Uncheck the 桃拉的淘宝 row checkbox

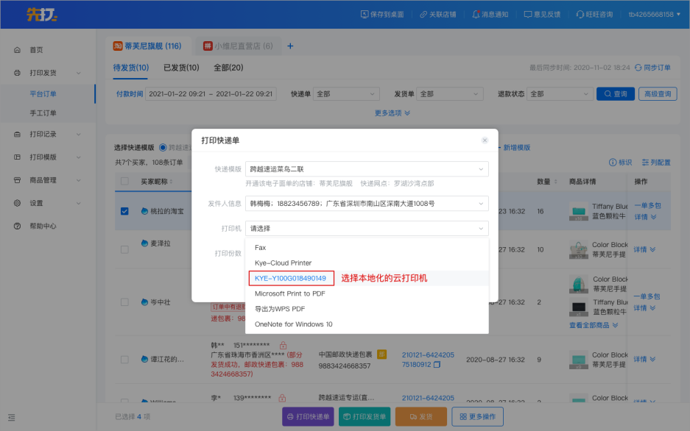[x=124, y=211]
